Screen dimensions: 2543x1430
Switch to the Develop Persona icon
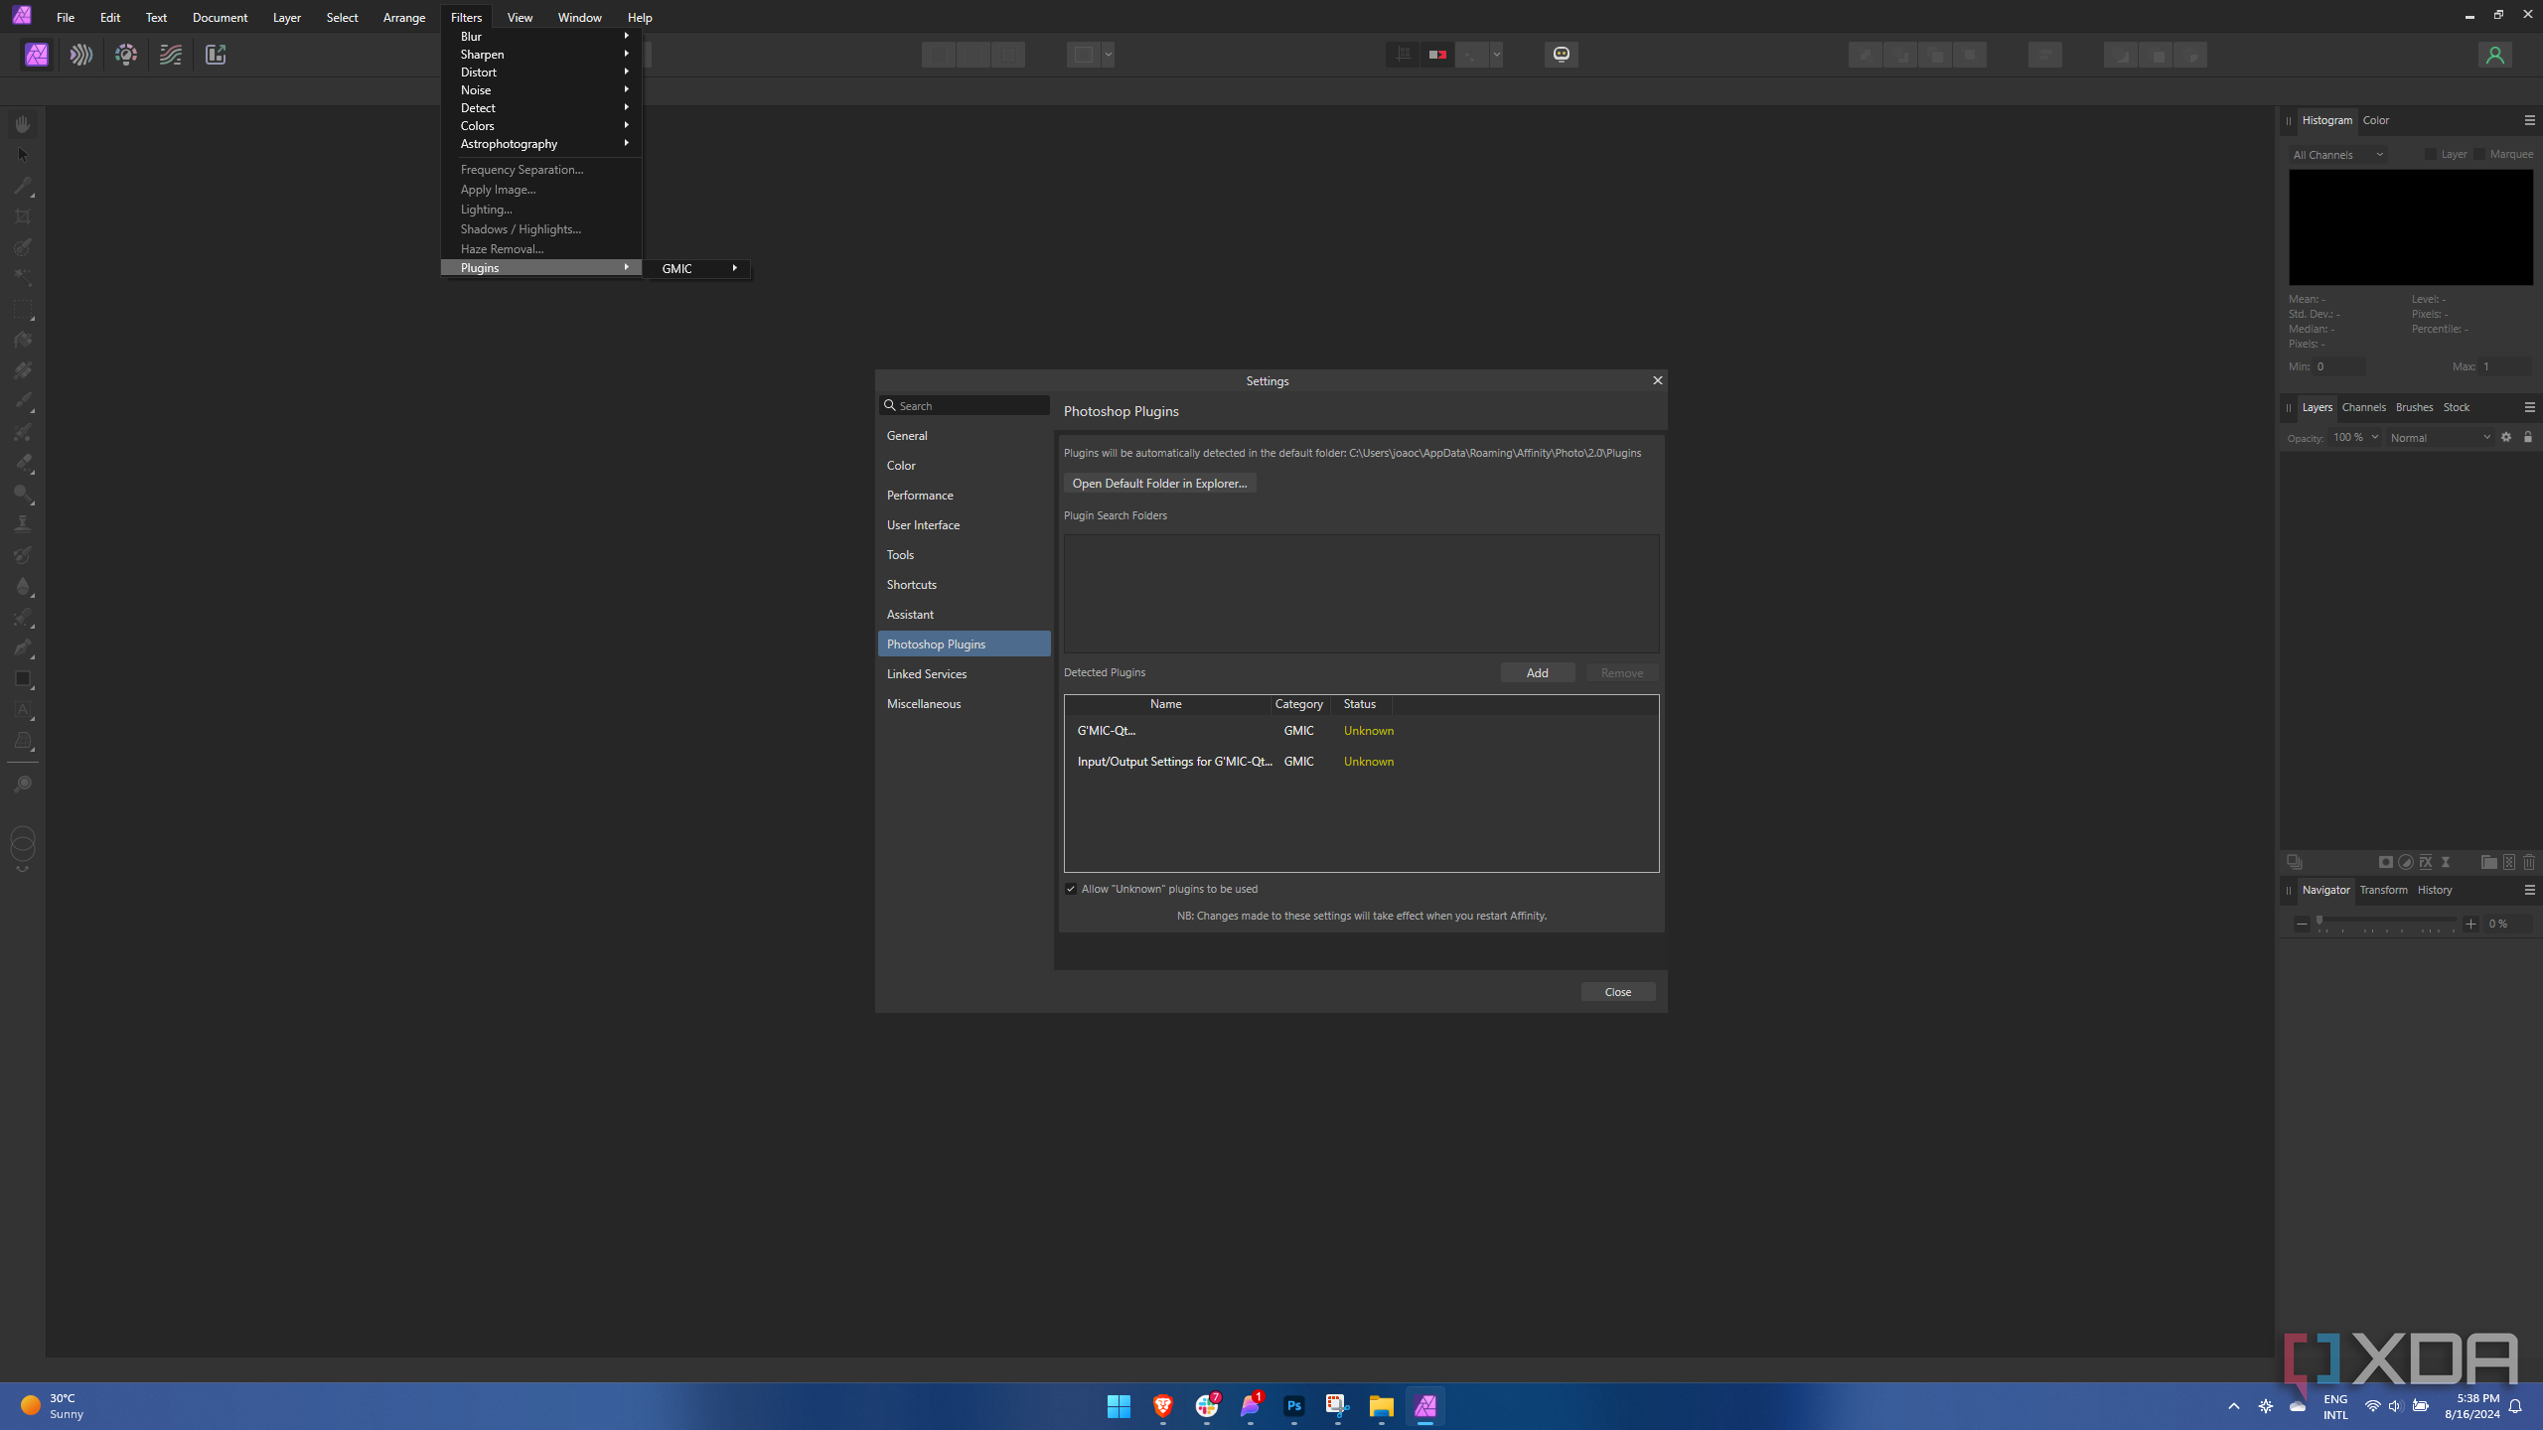126,55
